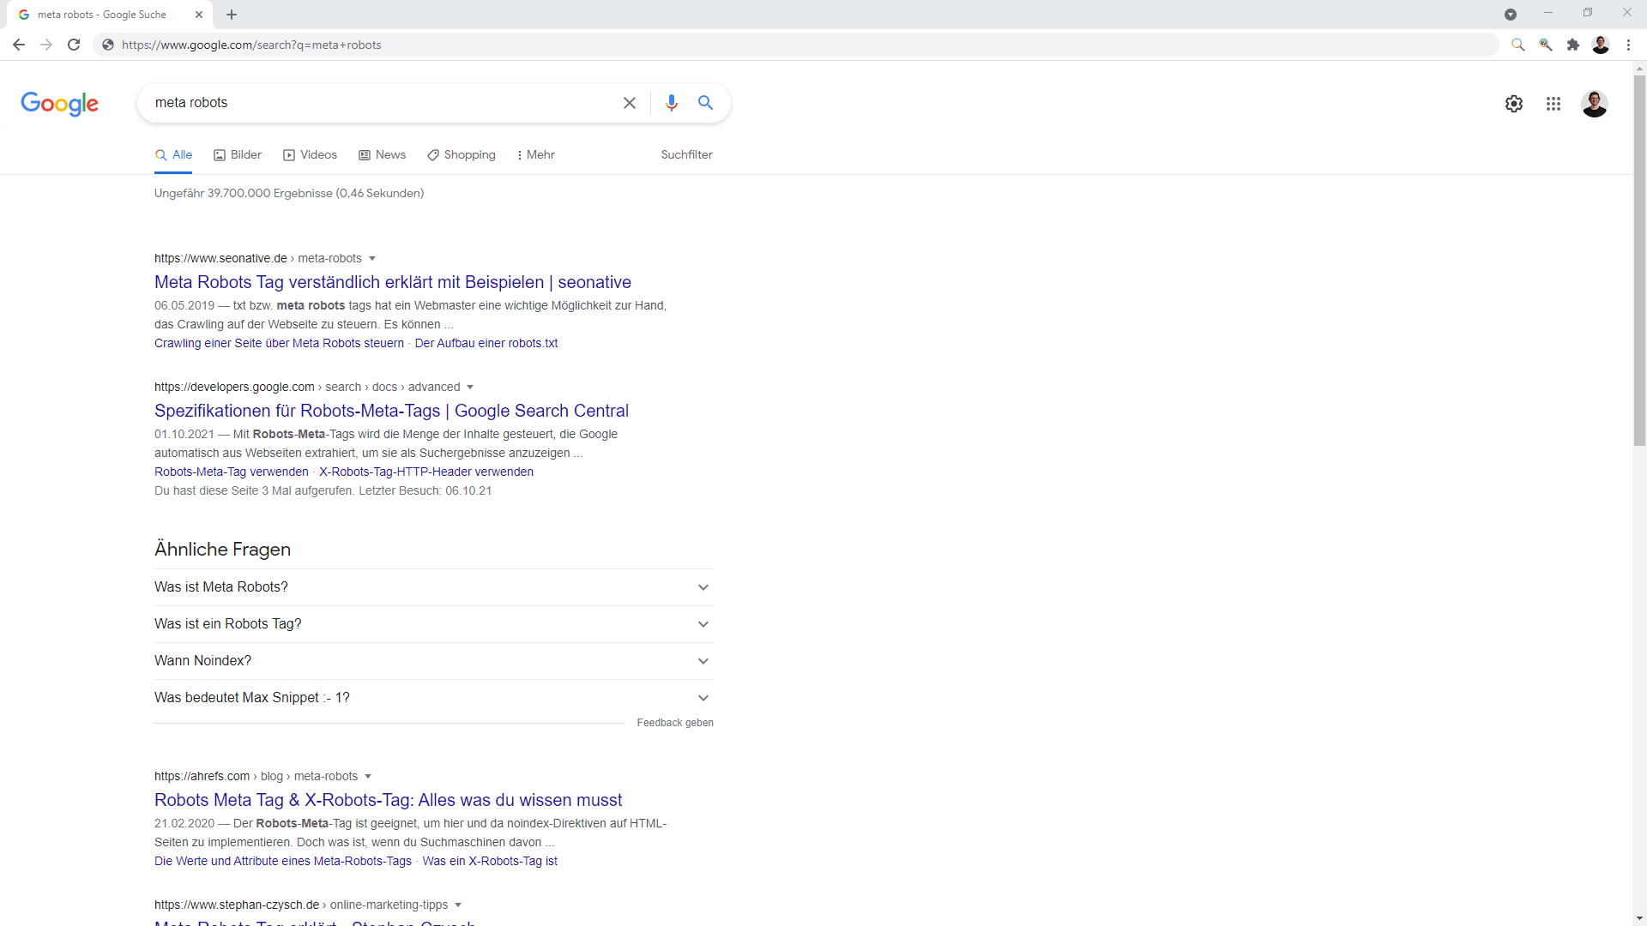Open sitelink 'Was ein X-Robots-Tag ist'
The height and width of the screenshot is (926, 1647).
pyautogui.click(x=490, y=861)
